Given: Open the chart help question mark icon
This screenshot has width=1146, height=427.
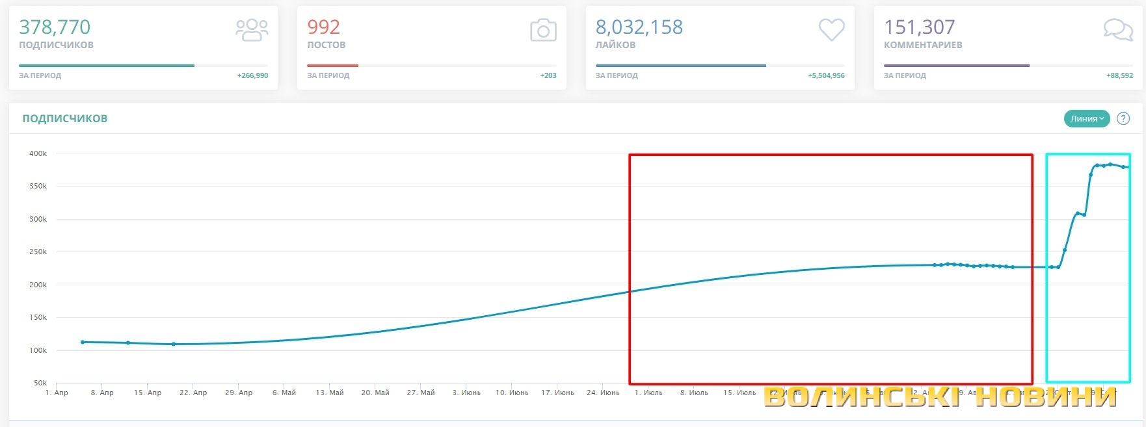Looking at the screenshot, I should 1123,119.
